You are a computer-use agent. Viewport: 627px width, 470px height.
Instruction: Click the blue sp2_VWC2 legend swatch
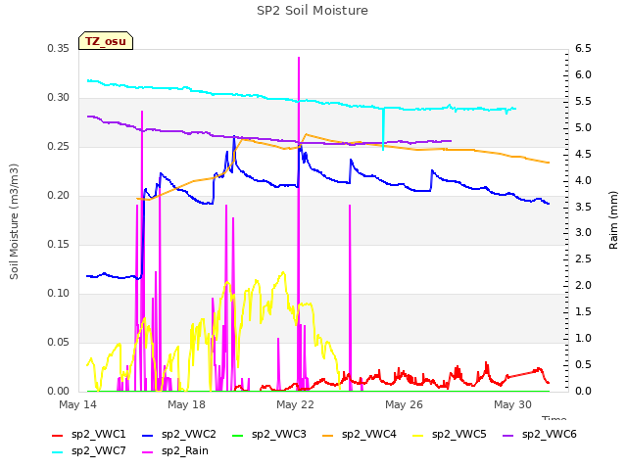click(148, 436)
